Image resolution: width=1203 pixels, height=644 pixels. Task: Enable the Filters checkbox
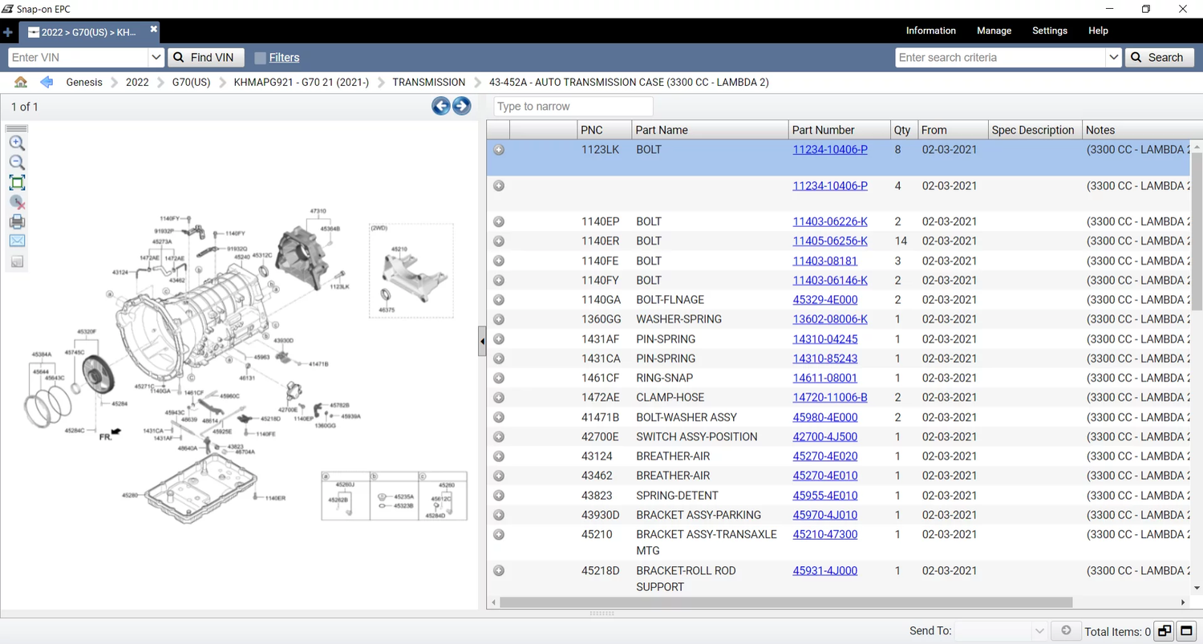[x=260, y=58]
